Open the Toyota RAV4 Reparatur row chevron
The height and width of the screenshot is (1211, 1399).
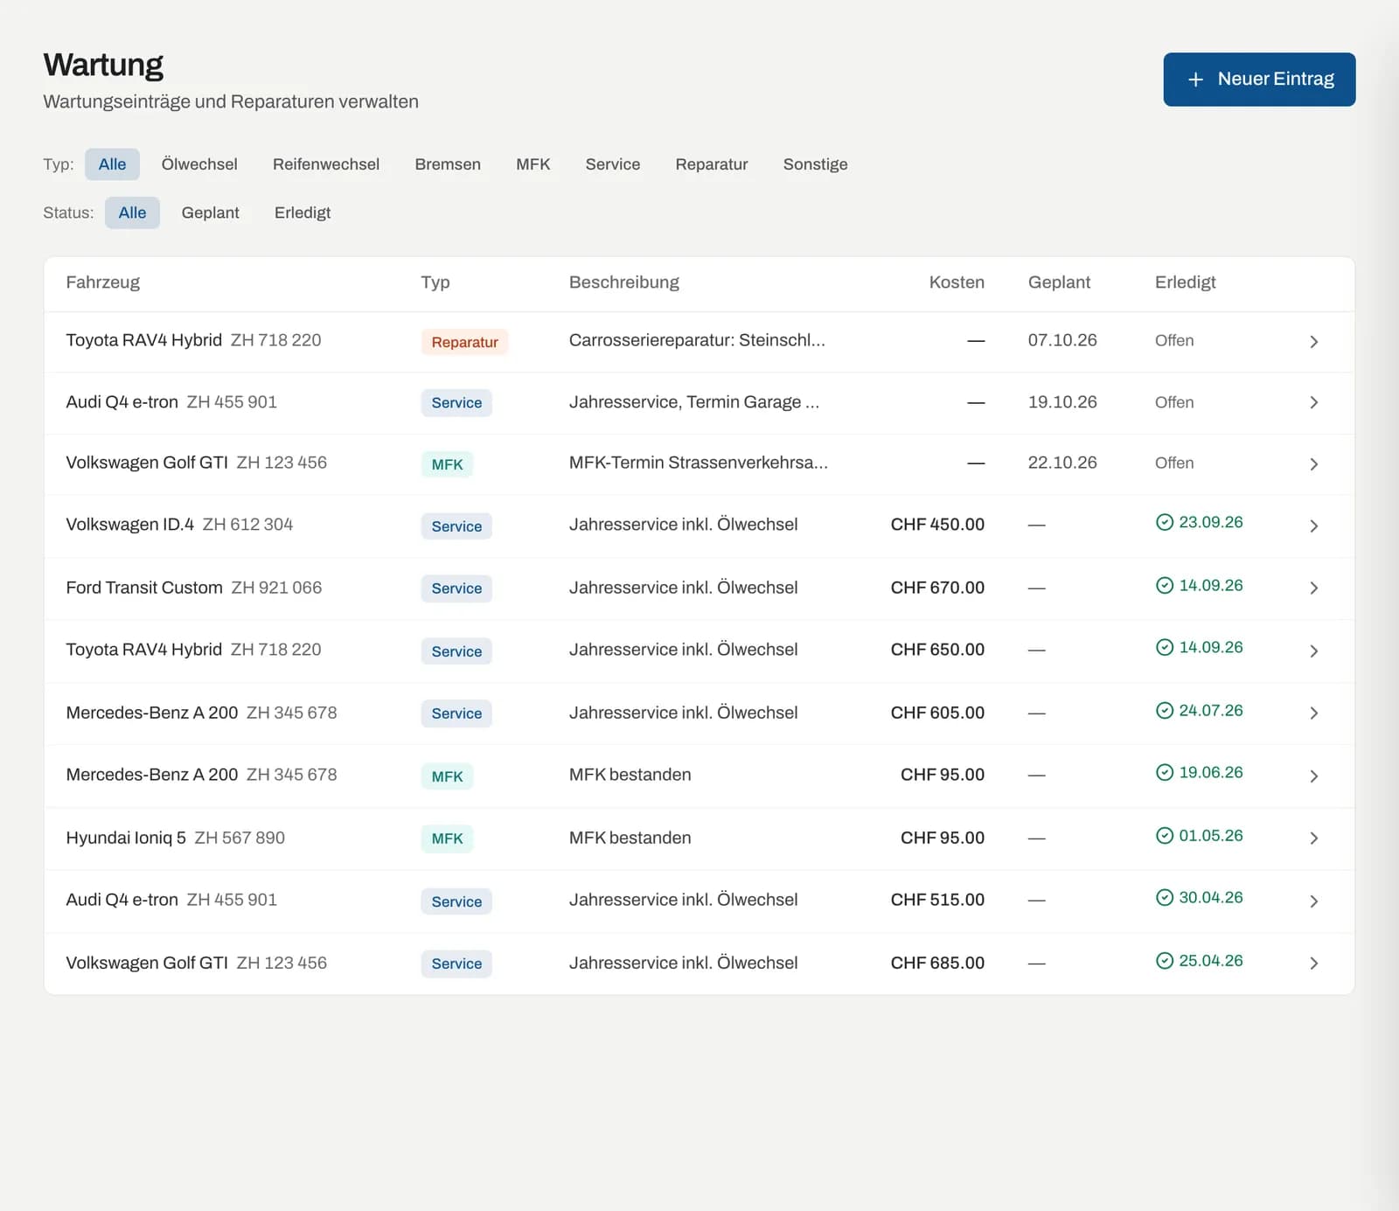pyautogui.click(x=1313, y=342)
